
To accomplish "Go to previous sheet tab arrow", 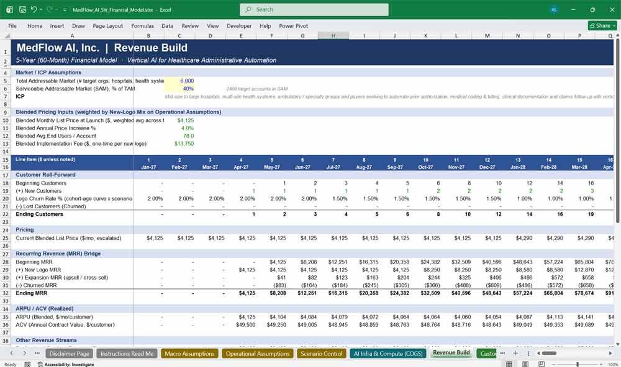I will pyautogui.click(x=12, y=353).
